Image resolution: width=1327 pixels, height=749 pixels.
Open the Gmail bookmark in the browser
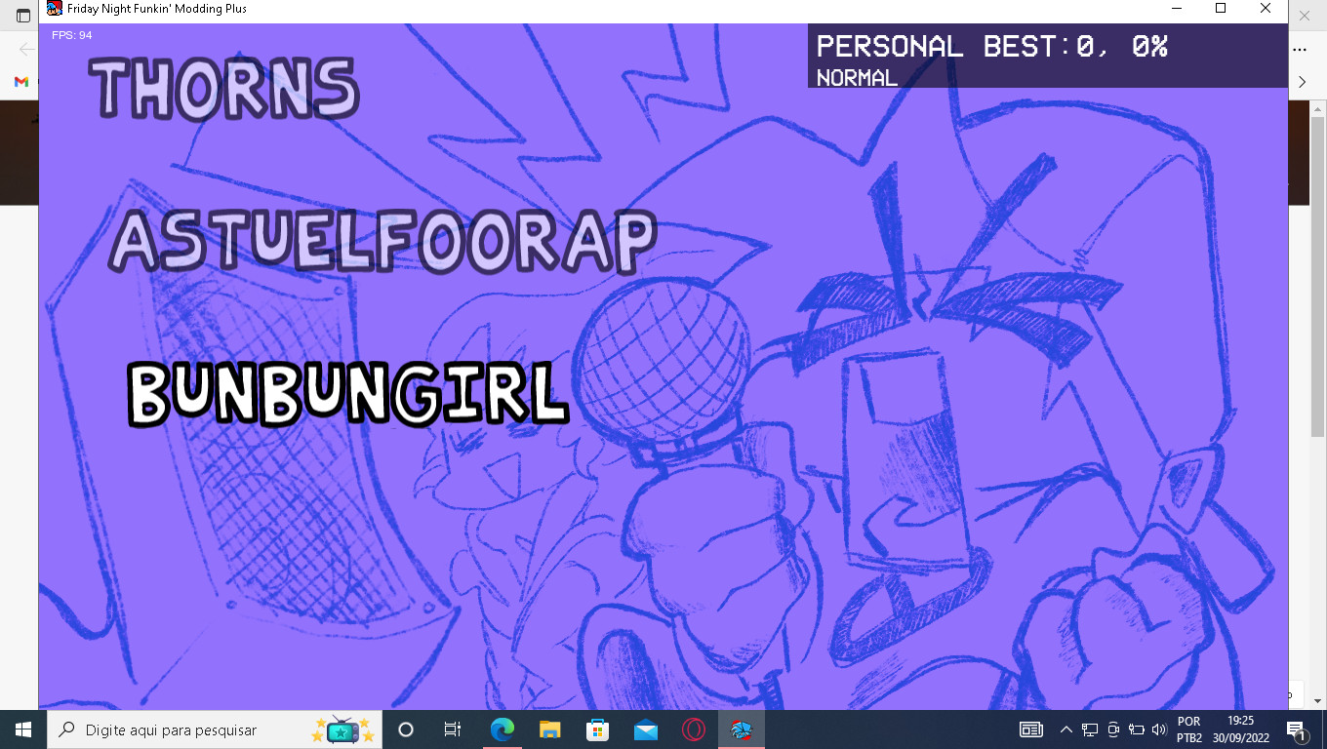[x=20, y=82]
